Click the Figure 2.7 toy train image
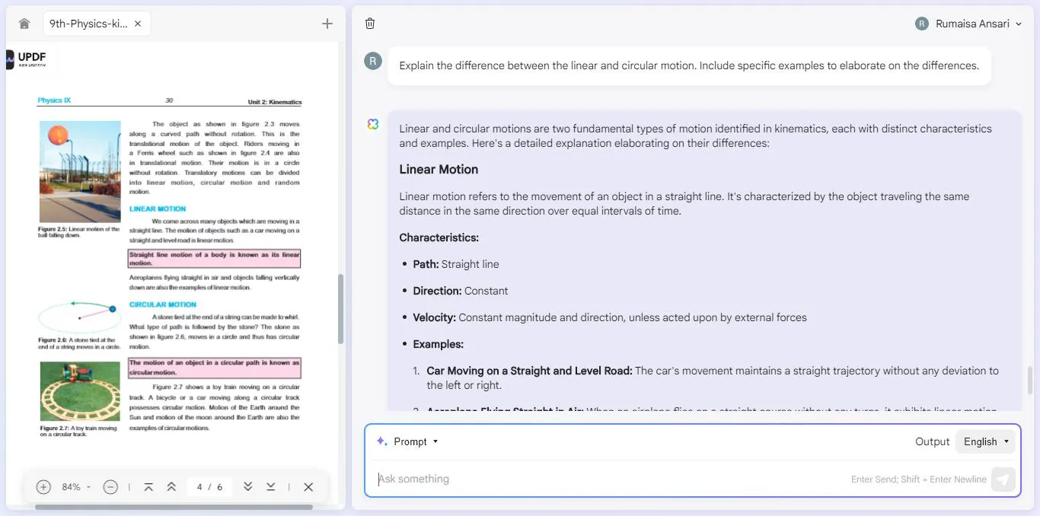The width and height of the screenshot is (1040, 516). pos(80,391)
